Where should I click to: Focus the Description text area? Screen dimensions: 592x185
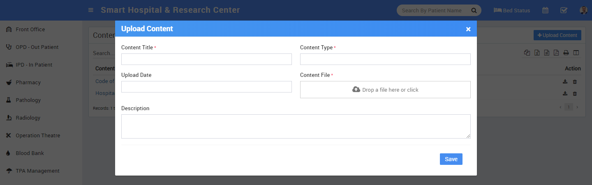tap(296, 126)
